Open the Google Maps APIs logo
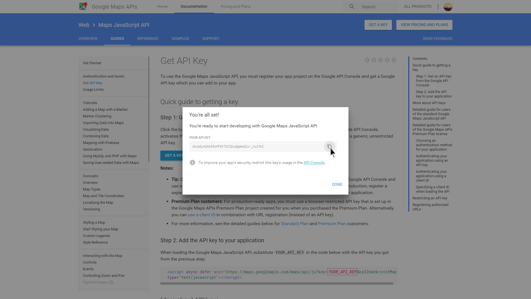 83,6
